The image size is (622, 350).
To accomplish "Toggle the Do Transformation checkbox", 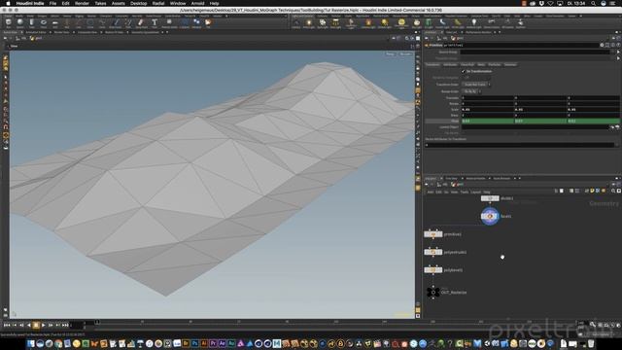I will pyautogui.click(x=464, y=71).
